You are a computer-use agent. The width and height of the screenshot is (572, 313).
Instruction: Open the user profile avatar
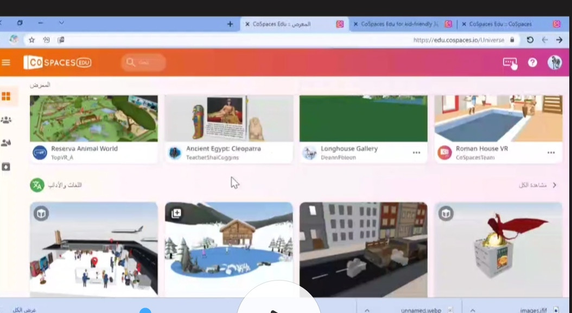tap(555, 62)
